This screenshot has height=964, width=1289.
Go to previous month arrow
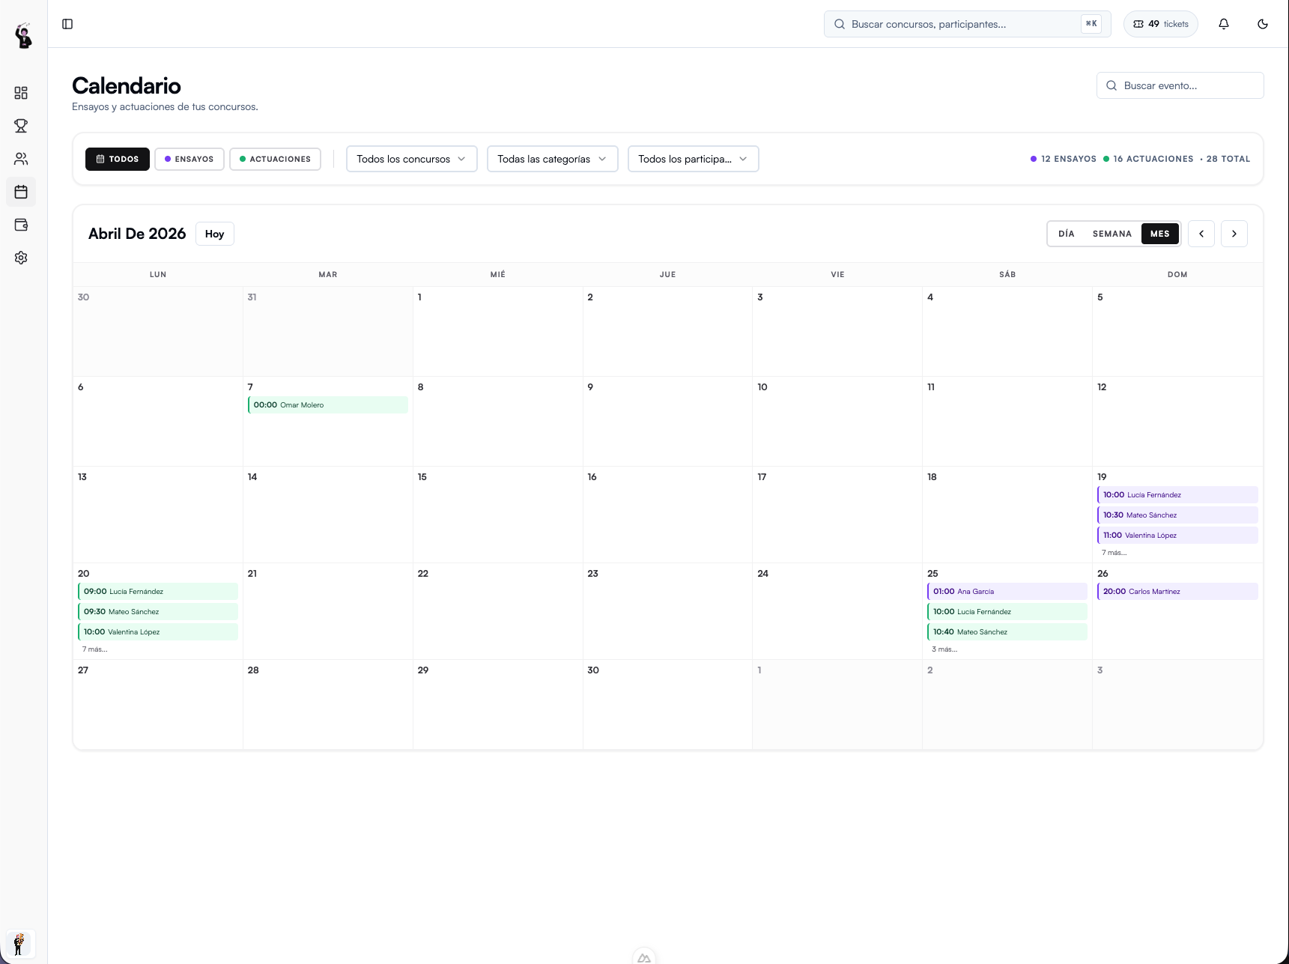point(1201,234)
